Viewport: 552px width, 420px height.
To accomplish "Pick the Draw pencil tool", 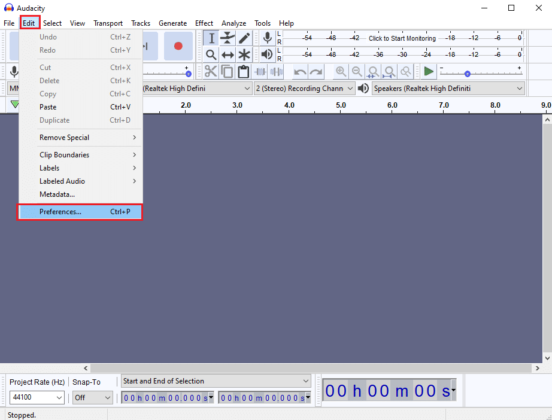I will (244, 38).
